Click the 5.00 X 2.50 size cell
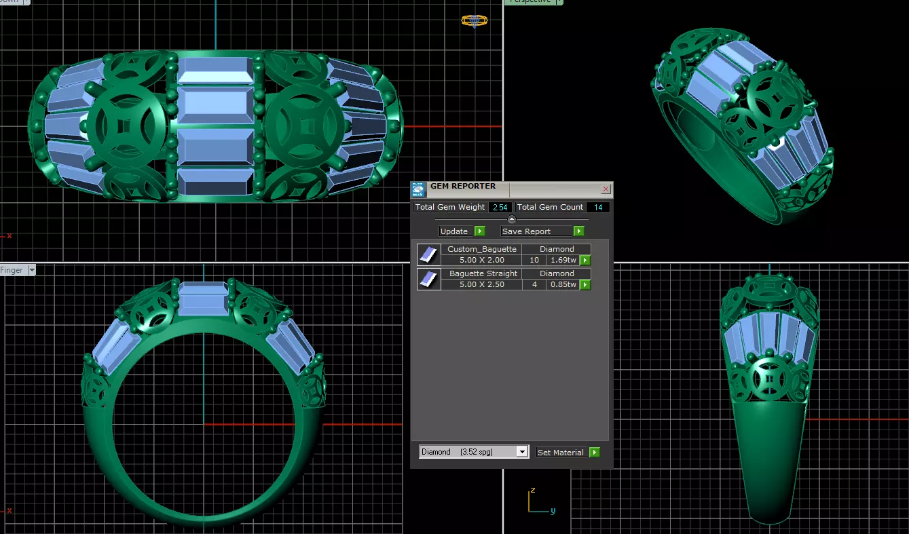The width and height of the screenshot is (909, 534). click(482, 284)
